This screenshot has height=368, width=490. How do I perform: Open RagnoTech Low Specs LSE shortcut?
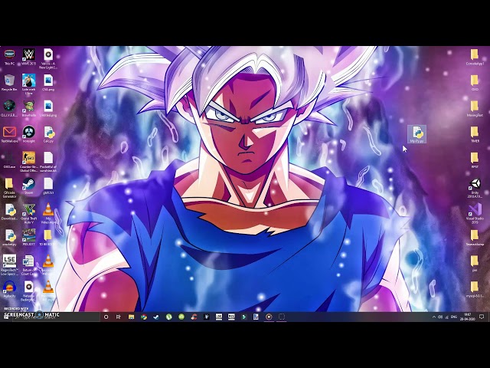(x=9, y=265)
